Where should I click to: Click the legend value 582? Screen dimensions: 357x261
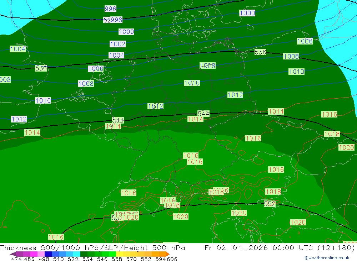tap(146, 259)
